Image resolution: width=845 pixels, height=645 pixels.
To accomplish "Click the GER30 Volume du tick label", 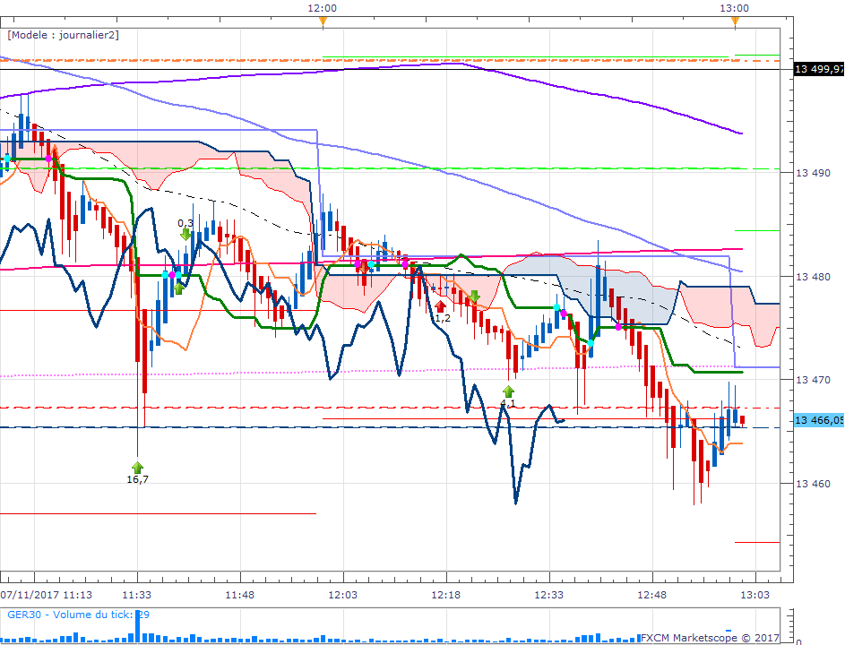I will [x=78, y=615].
